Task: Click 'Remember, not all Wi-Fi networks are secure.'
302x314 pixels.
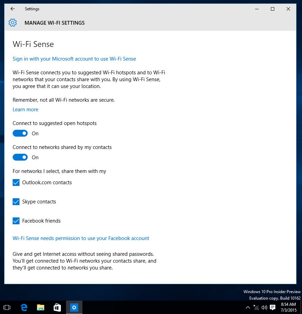Action: coord(64,100)
